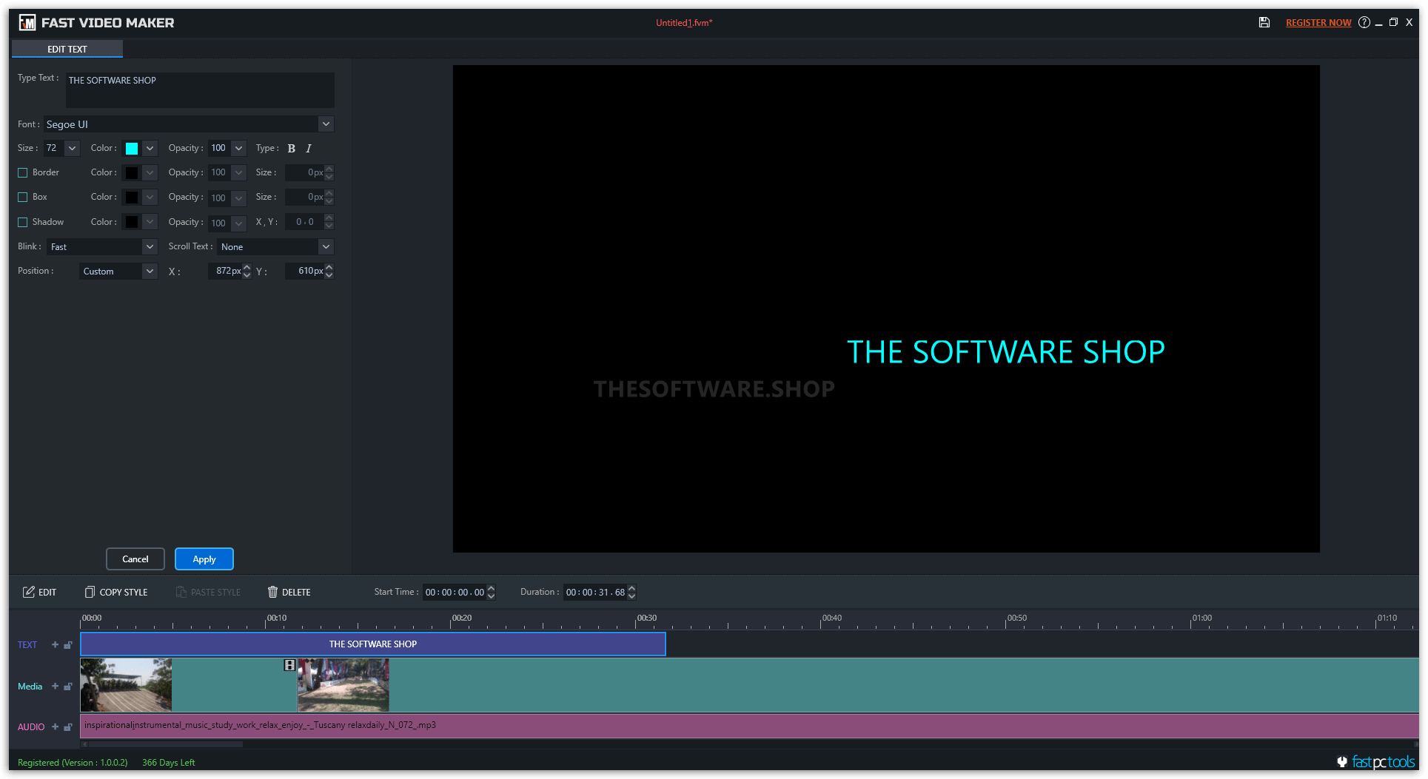This screenshot has height=779, width=1428.
Task: Click in the Type Text input box
Action: [x=200, y=90]
